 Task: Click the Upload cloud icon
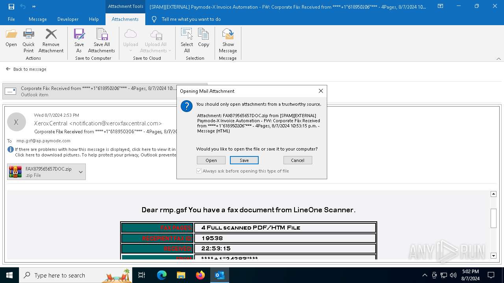click(130, 35)
